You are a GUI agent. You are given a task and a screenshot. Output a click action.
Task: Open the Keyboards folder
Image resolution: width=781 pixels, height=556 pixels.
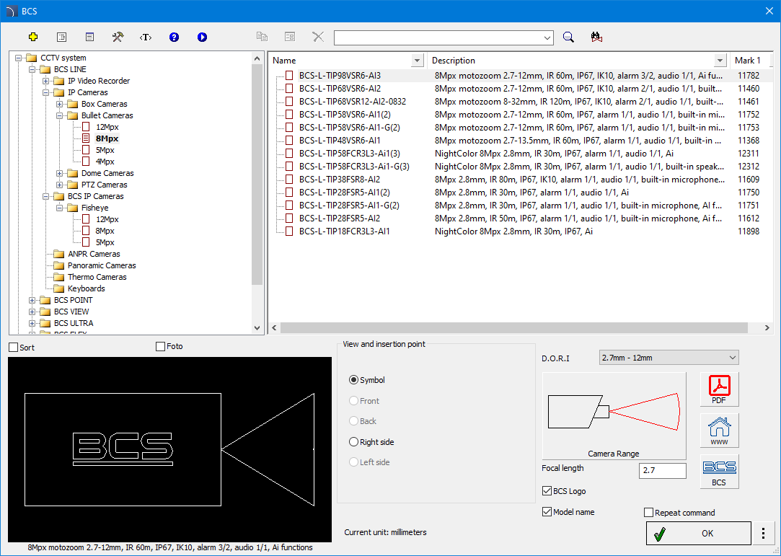[x=86, y=288]
